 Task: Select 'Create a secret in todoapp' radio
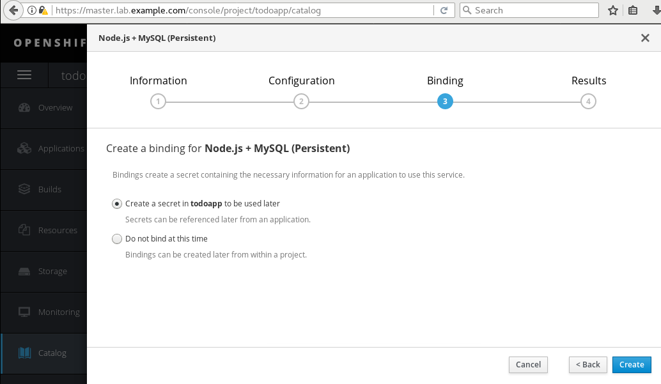pos(117,204)
